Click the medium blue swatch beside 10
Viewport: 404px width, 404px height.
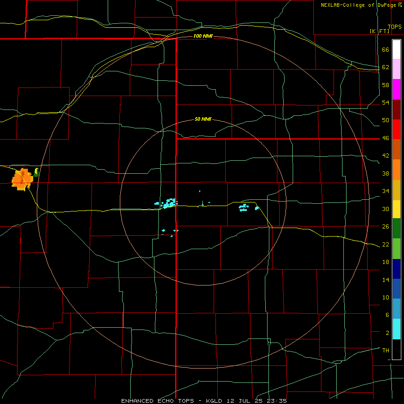point(396,289)
